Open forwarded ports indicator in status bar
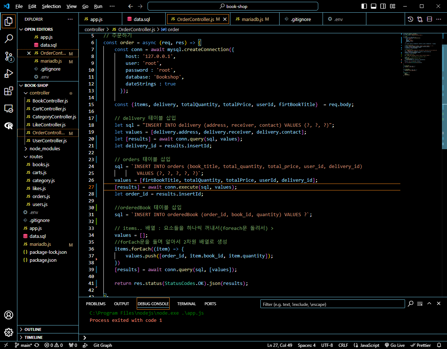447x349 pixels. 73,345
